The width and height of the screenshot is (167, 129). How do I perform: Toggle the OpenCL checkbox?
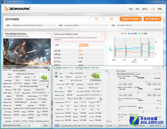coord(14,121)
